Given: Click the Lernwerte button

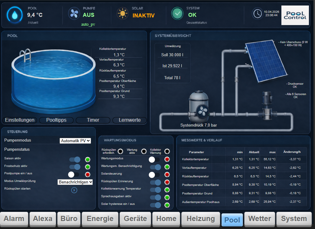Looking at the screenshot, I should [130, 120].
